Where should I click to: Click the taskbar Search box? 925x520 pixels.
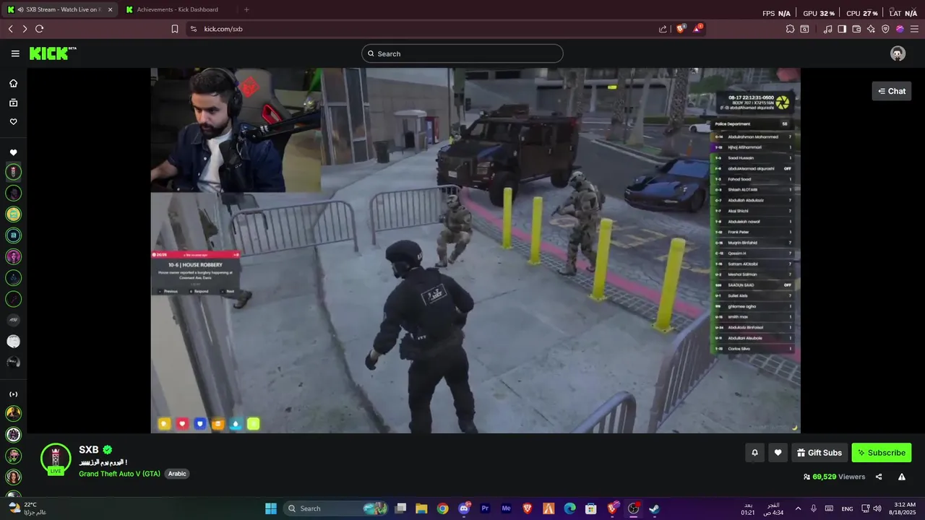click(336, 508)
